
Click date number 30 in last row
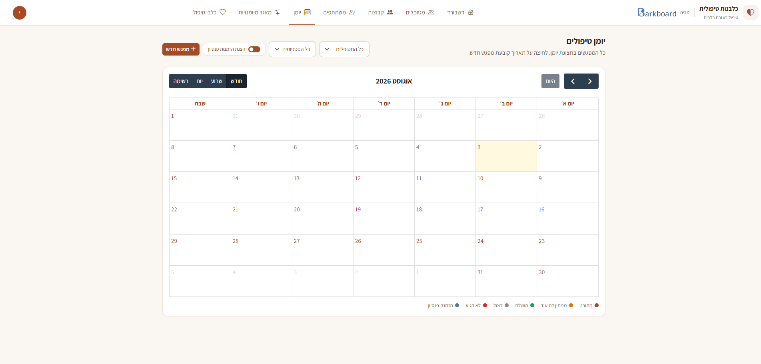point(541,272)
